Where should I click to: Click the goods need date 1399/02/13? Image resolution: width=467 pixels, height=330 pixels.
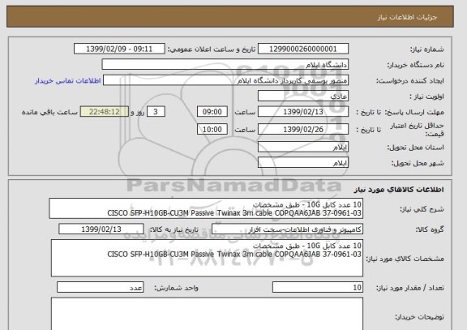(101, 229)
